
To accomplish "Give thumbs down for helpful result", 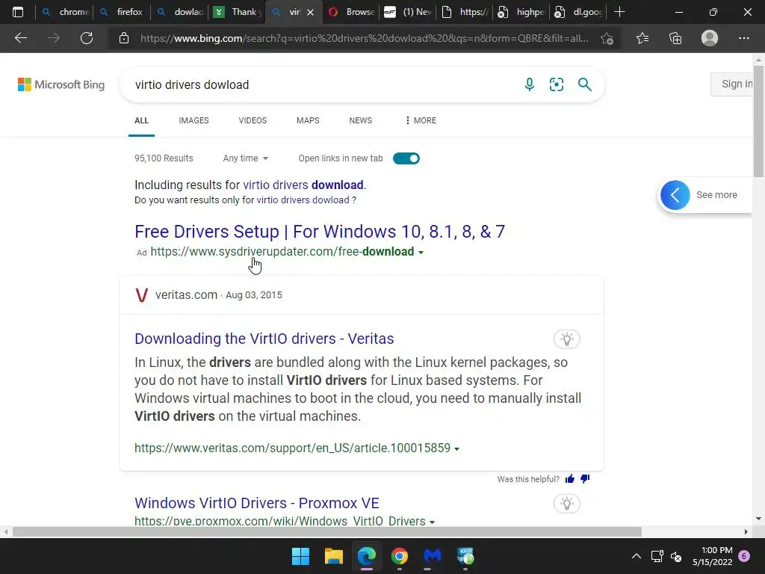I will click(585, 479).
